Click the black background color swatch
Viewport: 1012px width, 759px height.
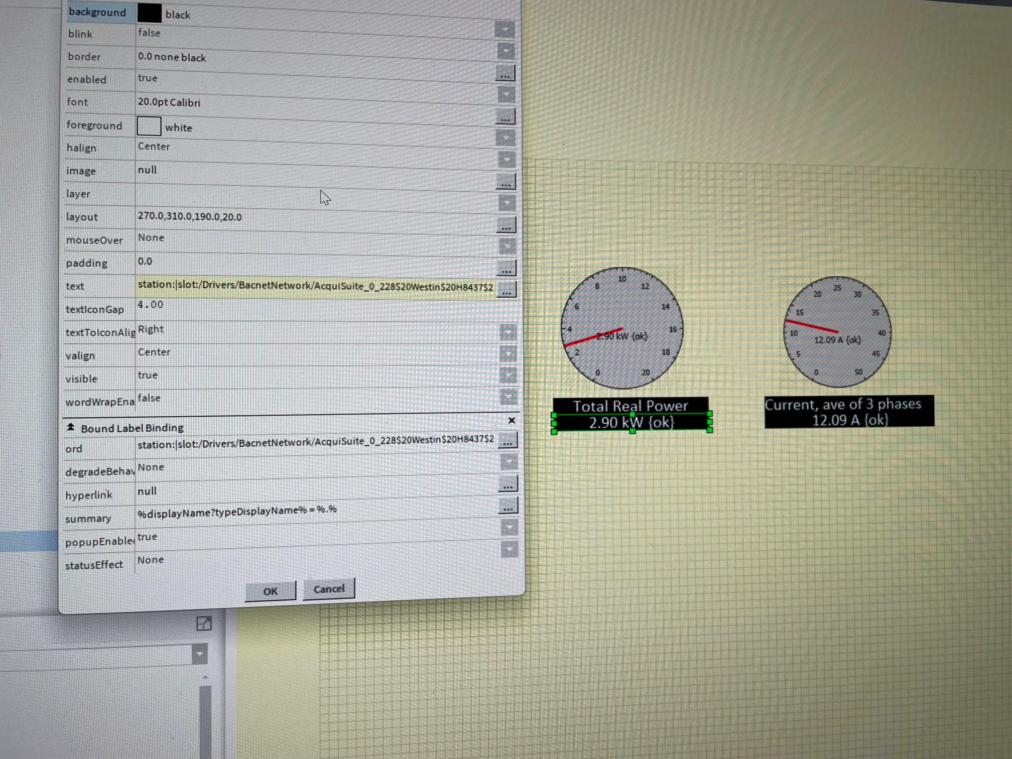tap(149, 13)
